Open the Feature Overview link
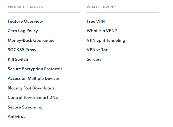Image resolution: width=173 pixels, height=127 pixels. pos(25,21)
